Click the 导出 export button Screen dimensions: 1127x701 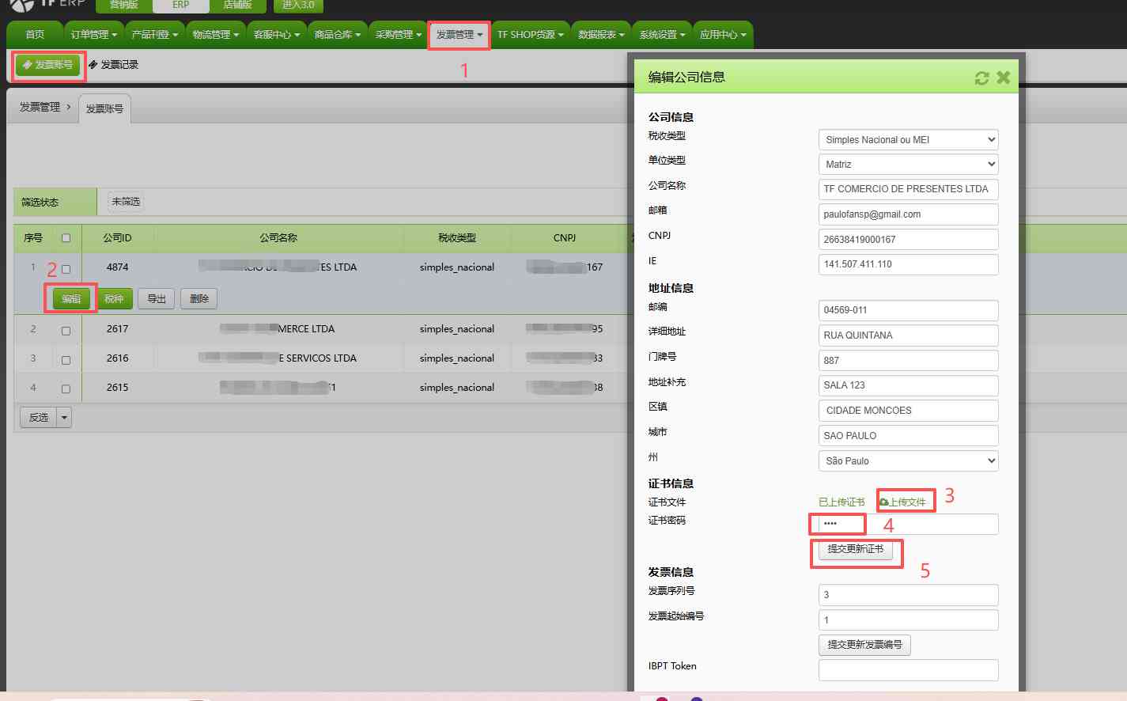[x=156, y=298]
